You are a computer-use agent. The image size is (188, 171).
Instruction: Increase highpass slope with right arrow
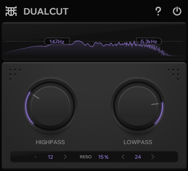[x=65, y=157]
